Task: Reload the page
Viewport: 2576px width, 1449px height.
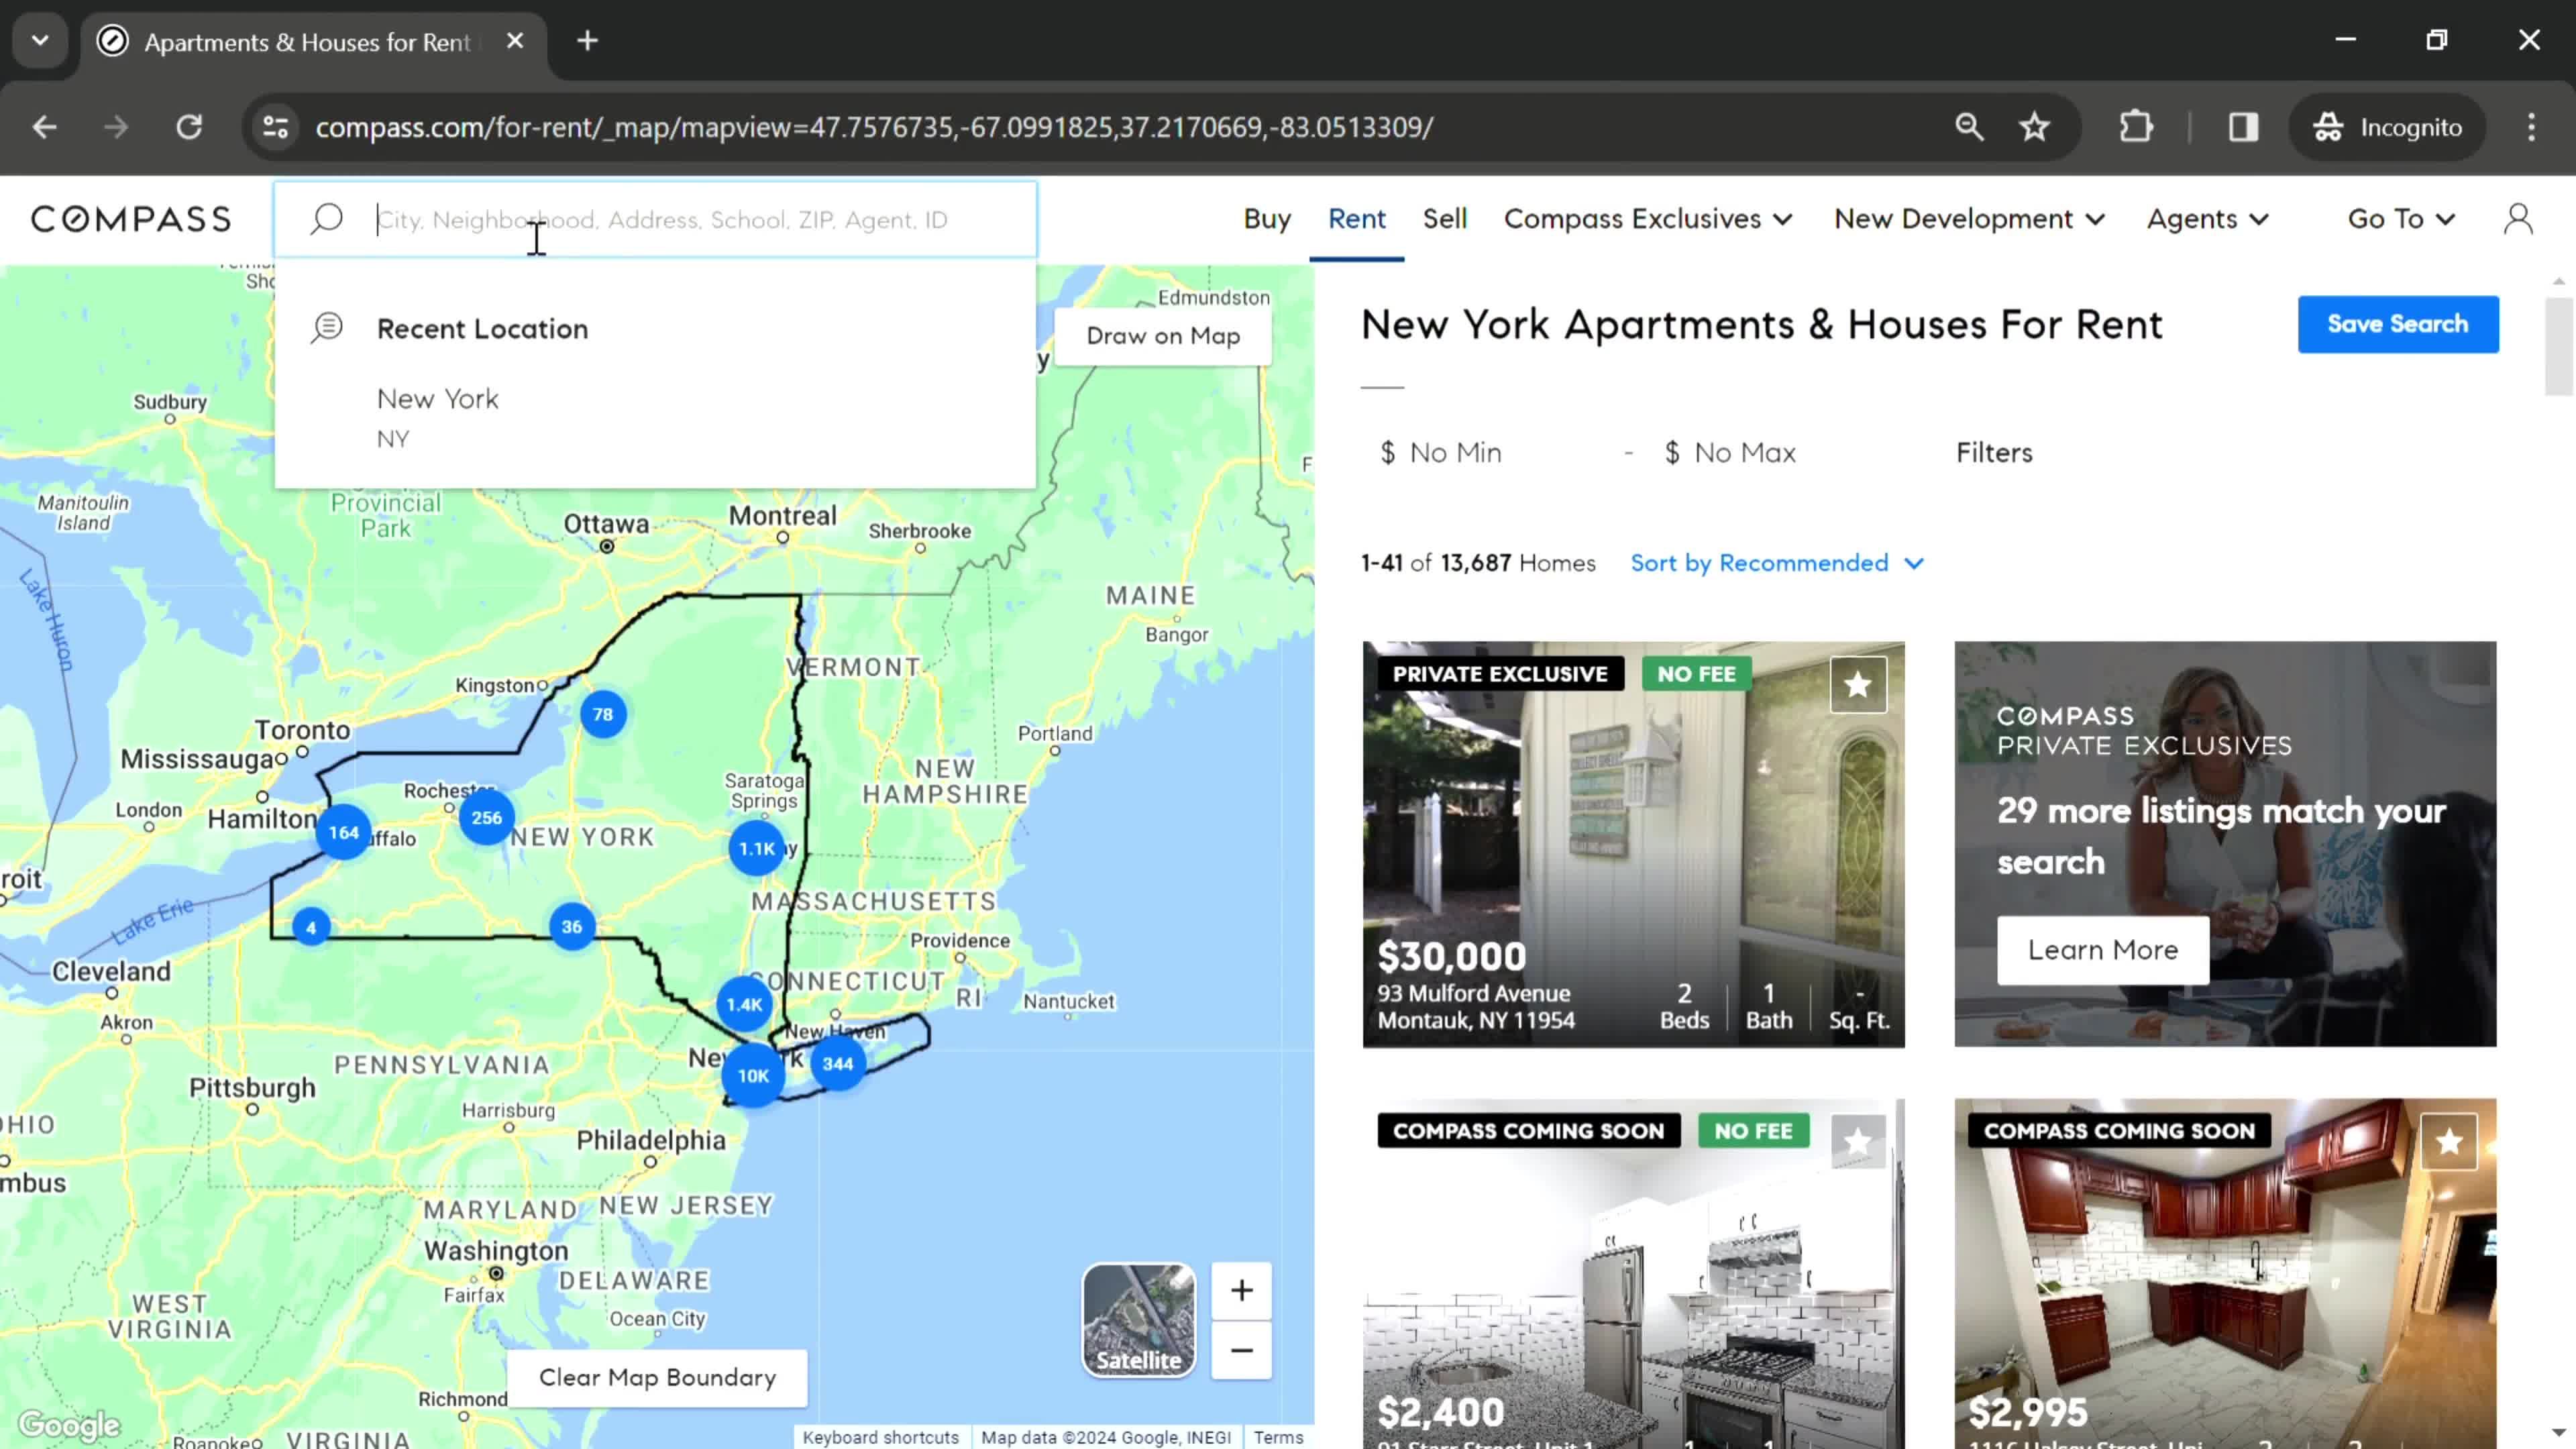Action: click(x=189, y=127)
